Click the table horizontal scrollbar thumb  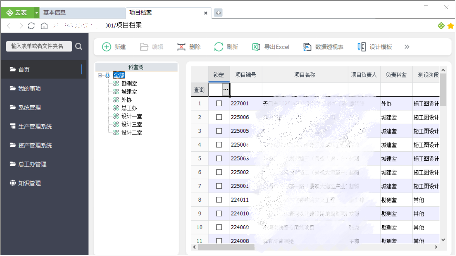(x=226, y=247)
